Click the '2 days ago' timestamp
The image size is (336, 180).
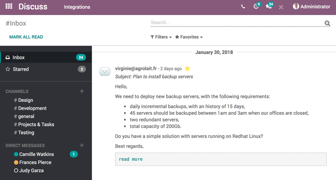pos(171,69)
